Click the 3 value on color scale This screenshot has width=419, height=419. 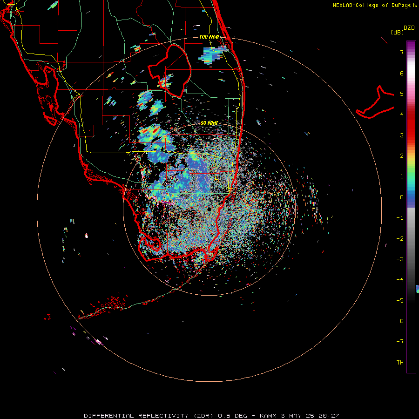tap(402, 135)
